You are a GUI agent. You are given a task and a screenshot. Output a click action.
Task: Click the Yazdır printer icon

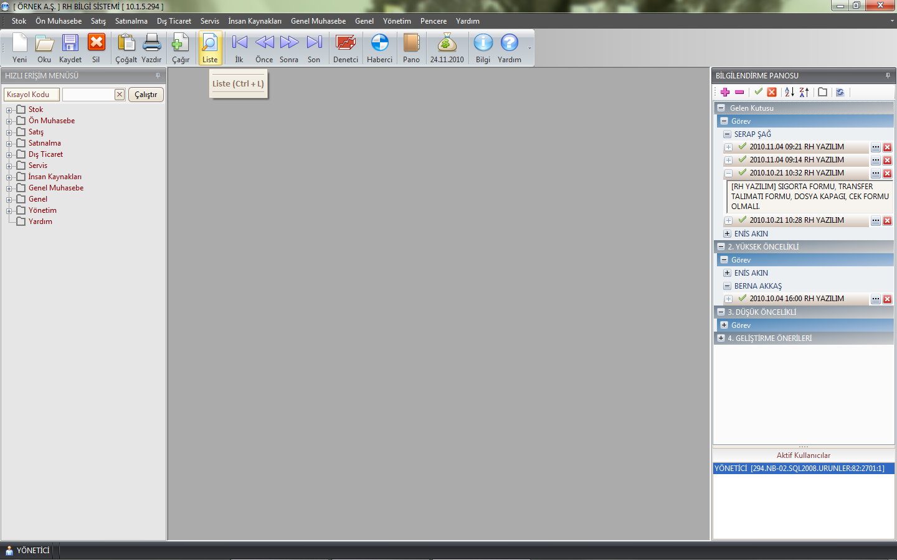tap(151, 48)
